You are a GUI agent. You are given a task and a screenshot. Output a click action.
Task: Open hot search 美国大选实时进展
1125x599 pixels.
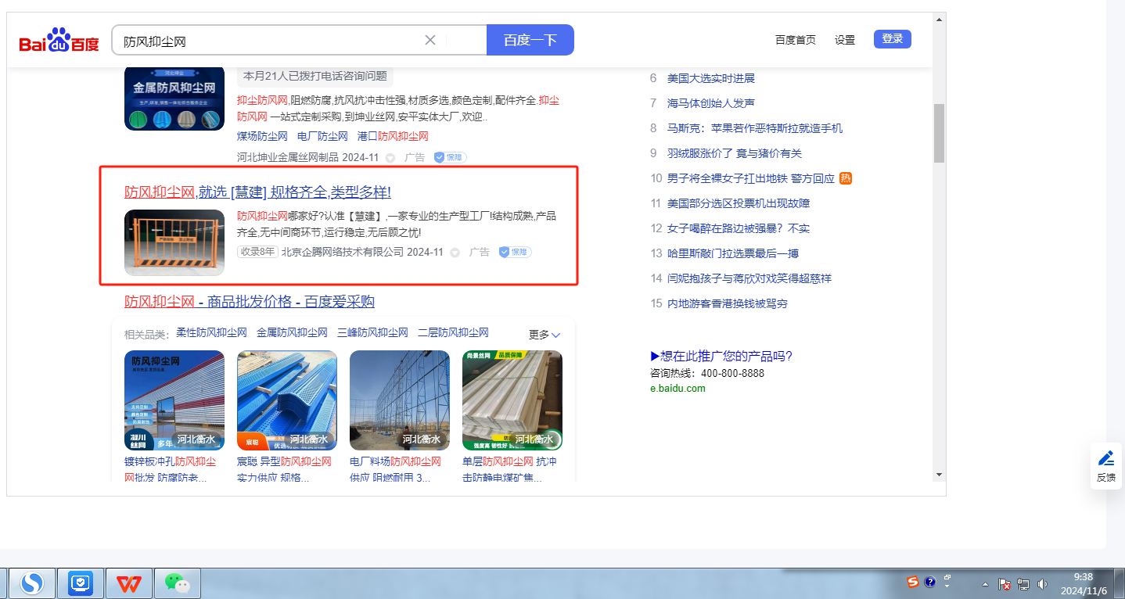[711, 78]
